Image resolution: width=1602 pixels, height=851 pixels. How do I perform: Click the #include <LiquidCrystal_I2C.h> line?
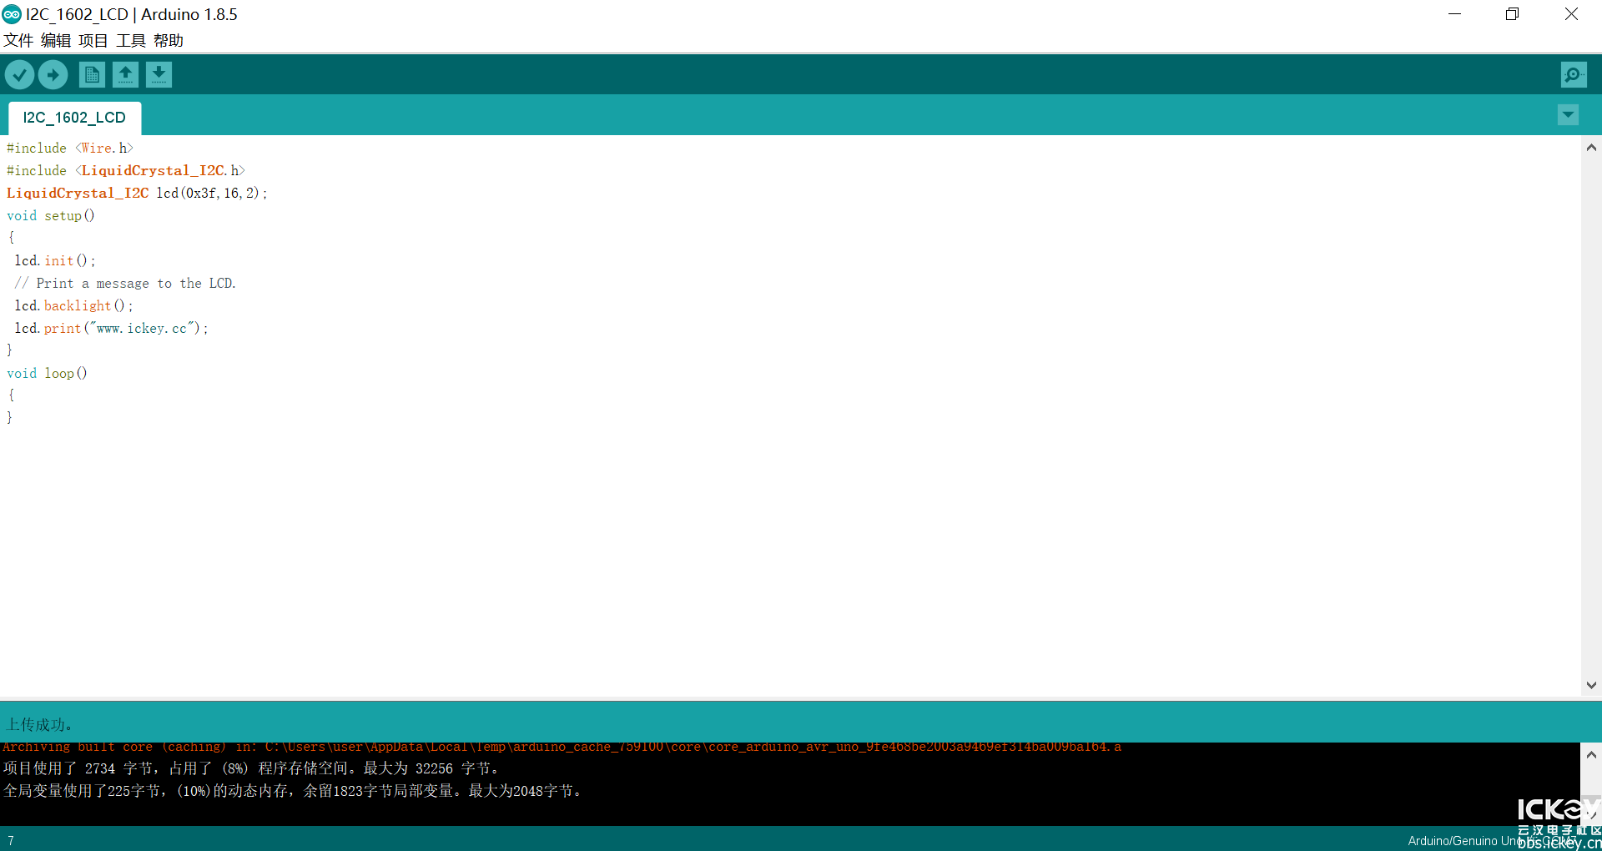(126, 170)
